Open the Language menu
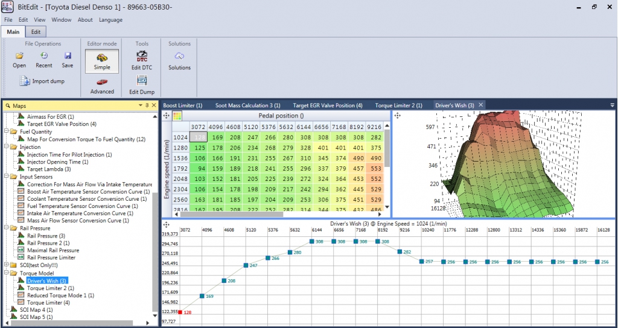This screenshot has width=618, height=328. (111, 20)
